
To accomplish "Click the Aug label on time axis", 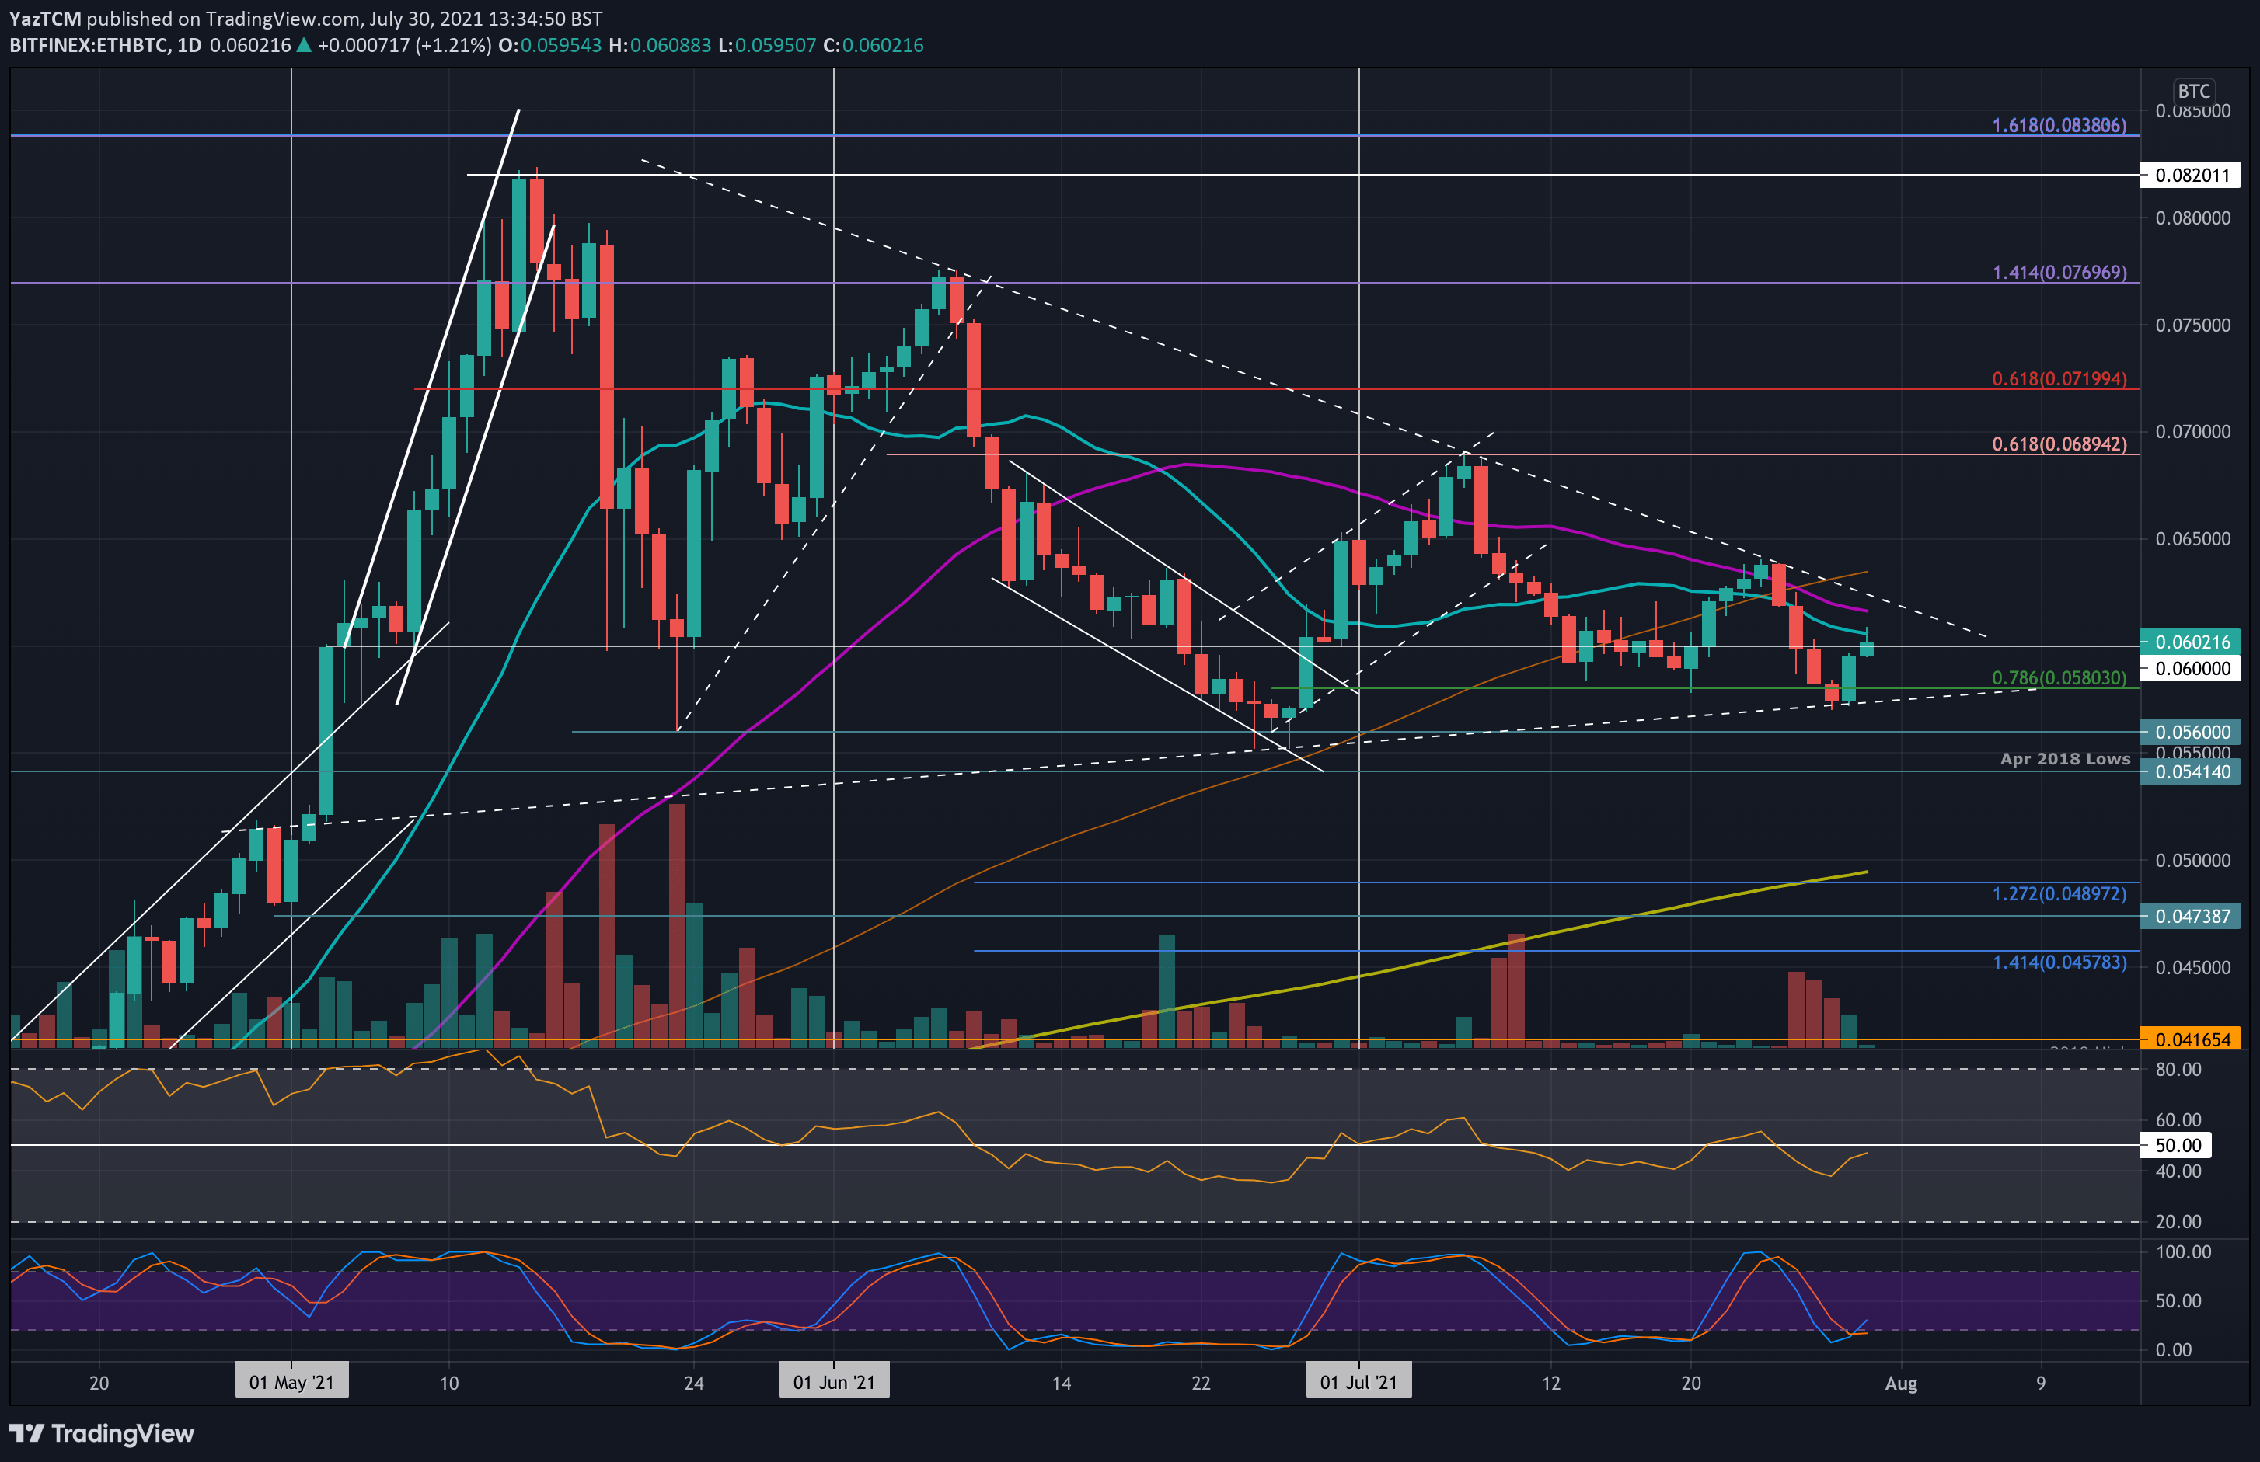I will [x=1901, y=1384].
